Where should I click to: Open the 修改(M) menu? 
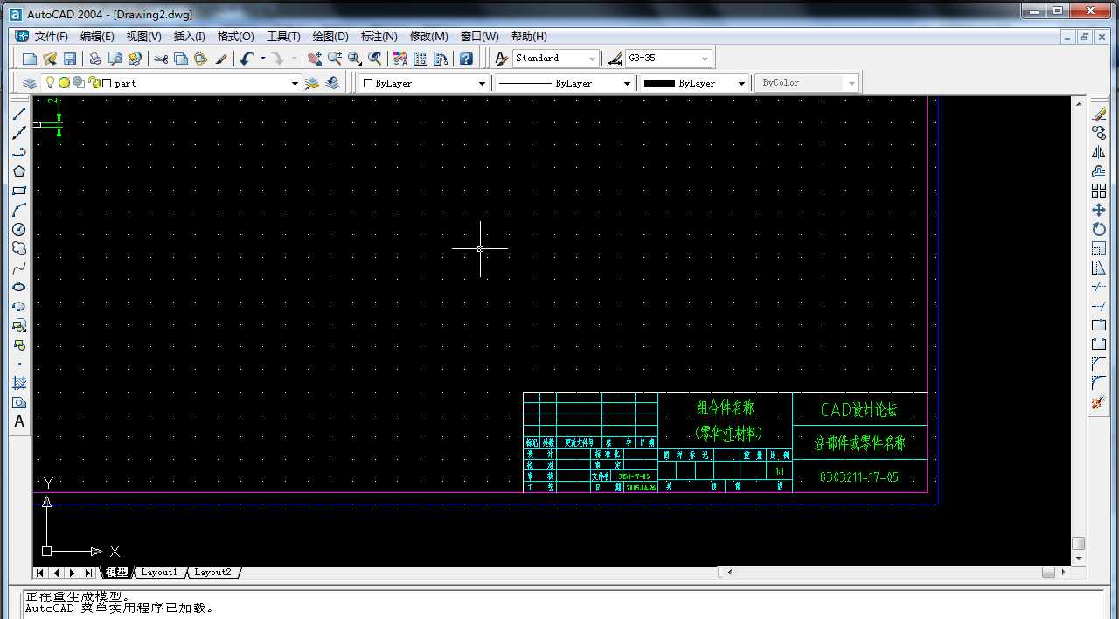click(x=429, y=37)
